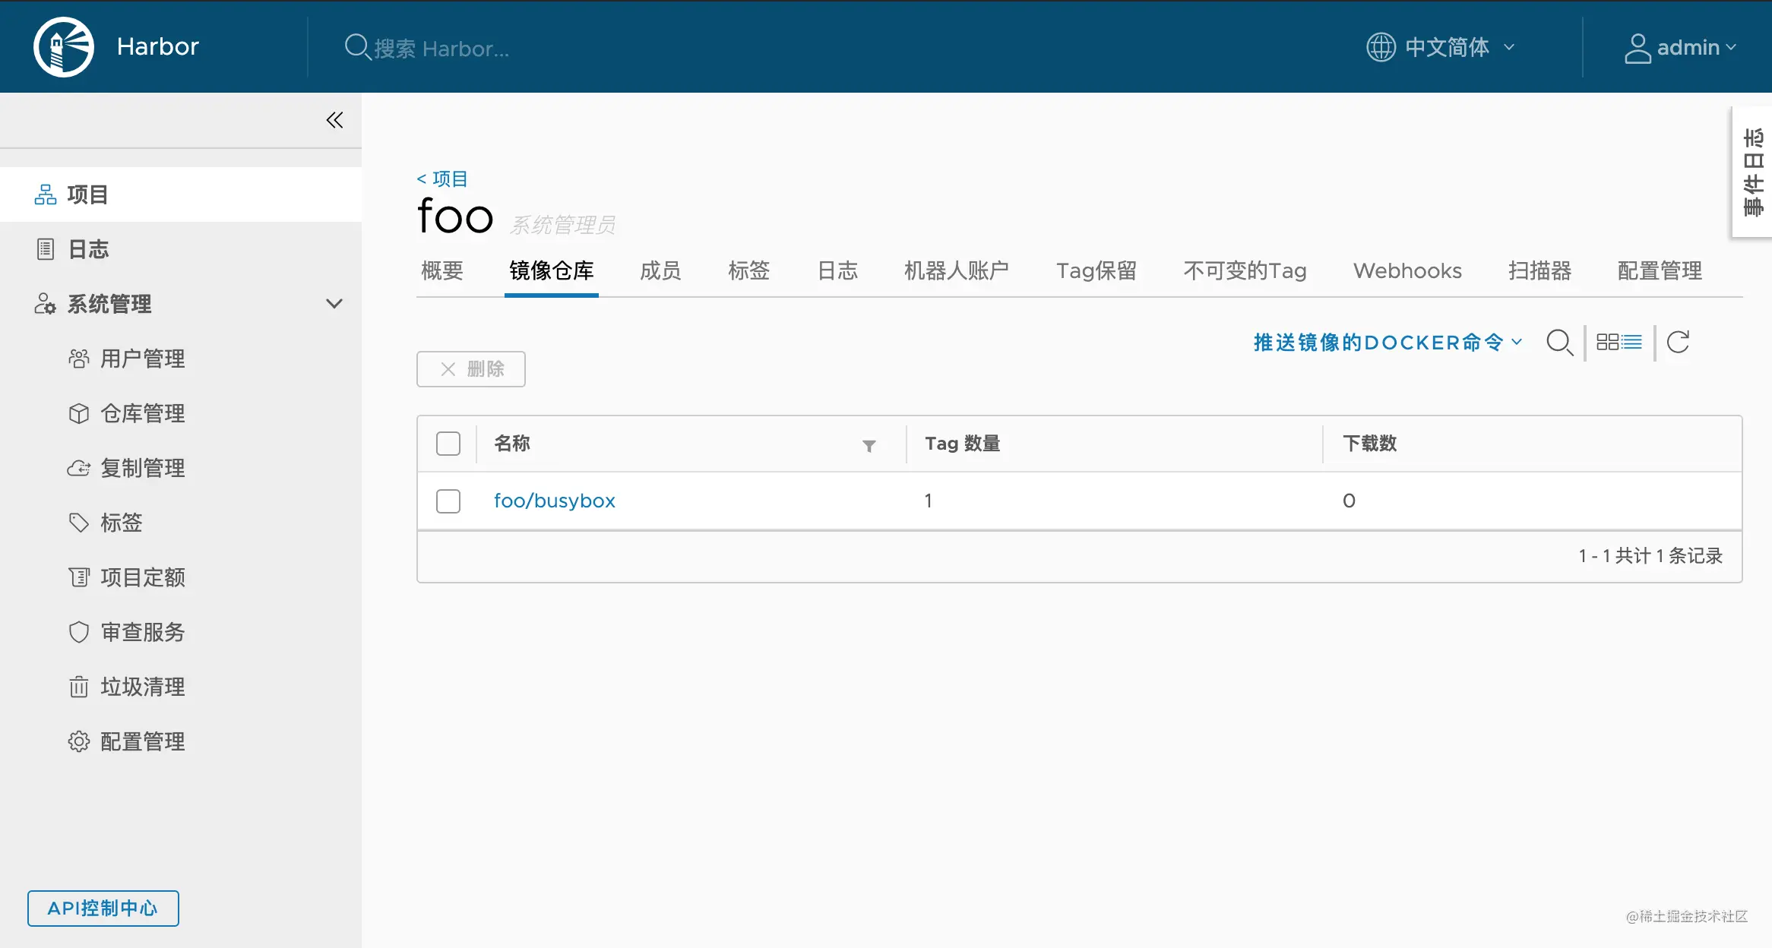Click the shield icon for 审查服务

79,632
